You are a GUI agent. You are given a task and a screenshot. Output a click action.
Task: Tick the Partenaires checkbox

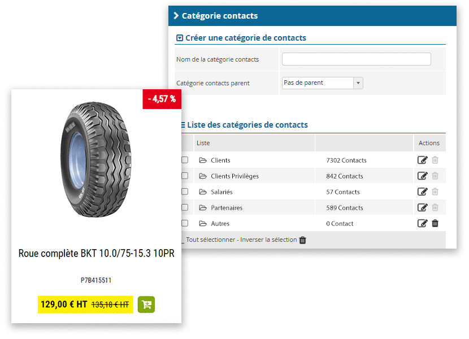coord(185,207)
